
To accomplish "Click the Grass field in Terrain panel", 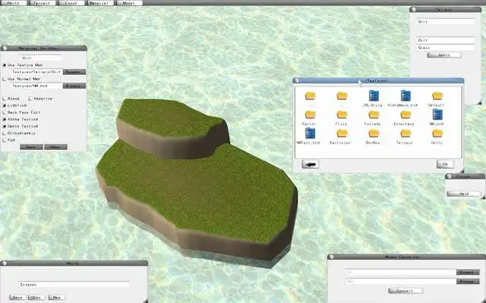I will [x=446, y=48].
